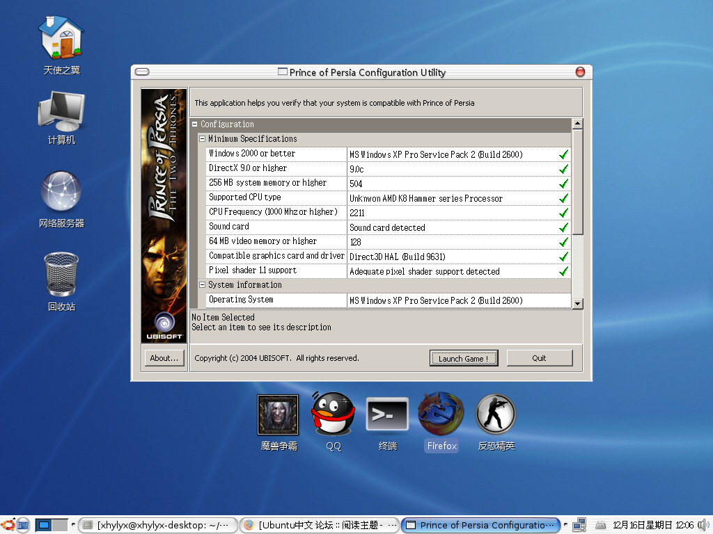Click the Launch Game ! button
This screenshot has height=534, width=713.
tap(463, 358)
